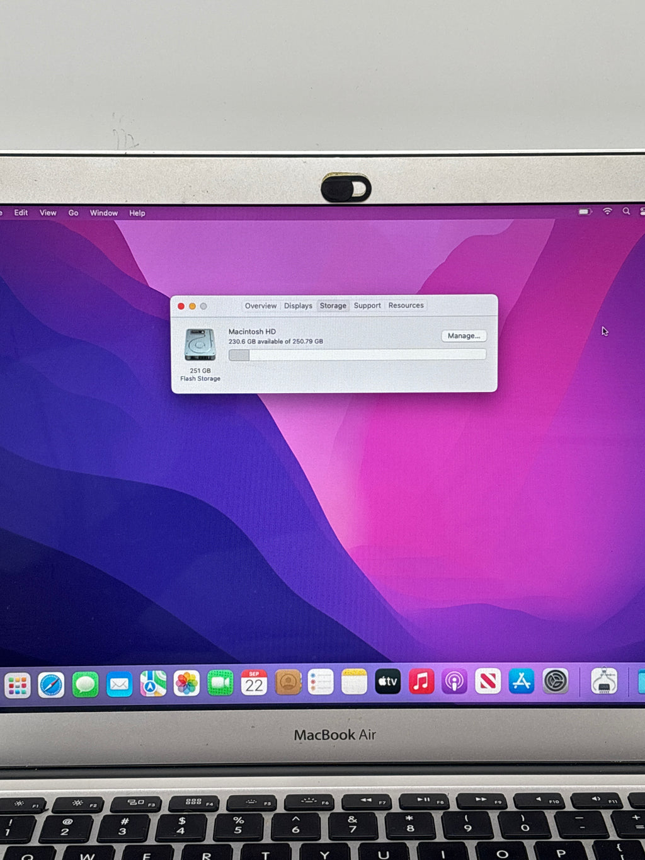Viewport: 645px width, 860px height.
Task: Minimize window with the yellow button
Action: click(192, 306)
